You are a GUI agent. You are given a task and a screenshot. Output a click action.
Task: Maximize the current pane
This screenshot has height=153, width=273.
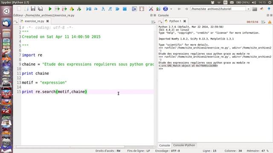[134, 9]
